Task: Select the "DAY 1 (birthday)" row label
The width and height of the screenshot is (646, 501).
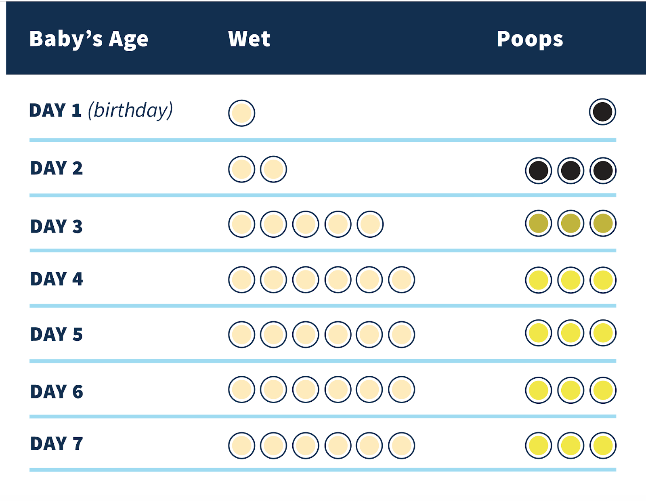Action: [x=101, y=110]
